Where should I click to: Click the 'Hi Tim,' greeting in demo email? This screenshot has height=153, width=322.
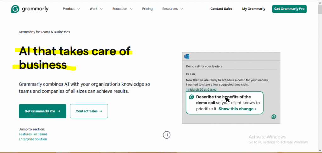coord(191,74)
